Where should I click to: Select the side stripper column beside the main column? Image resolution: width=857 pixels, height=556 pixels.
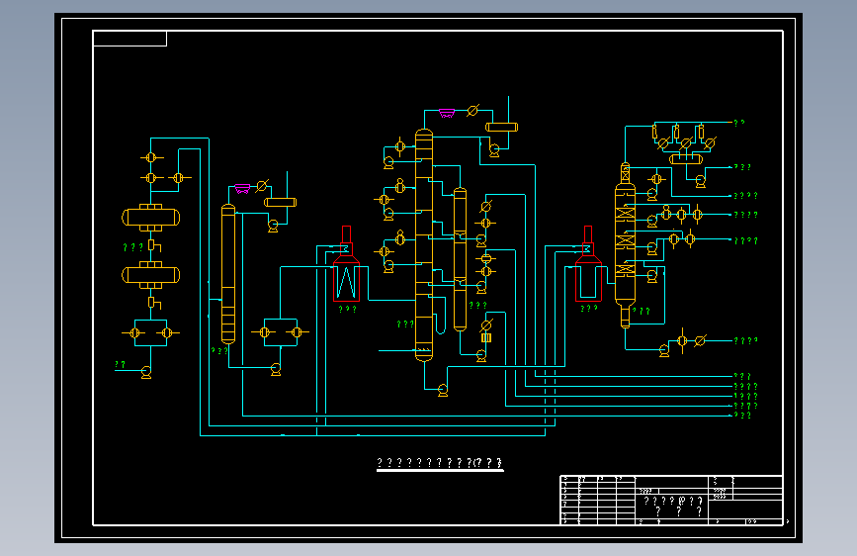tap(461, 259)
